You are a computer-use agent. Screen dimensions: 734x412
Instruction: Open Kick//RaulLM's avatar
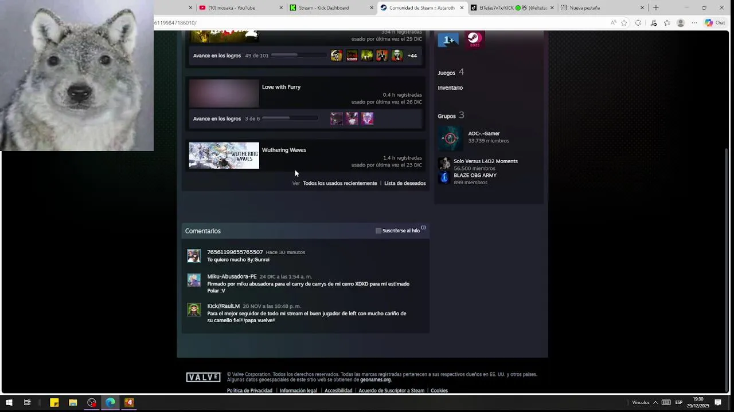194,310
